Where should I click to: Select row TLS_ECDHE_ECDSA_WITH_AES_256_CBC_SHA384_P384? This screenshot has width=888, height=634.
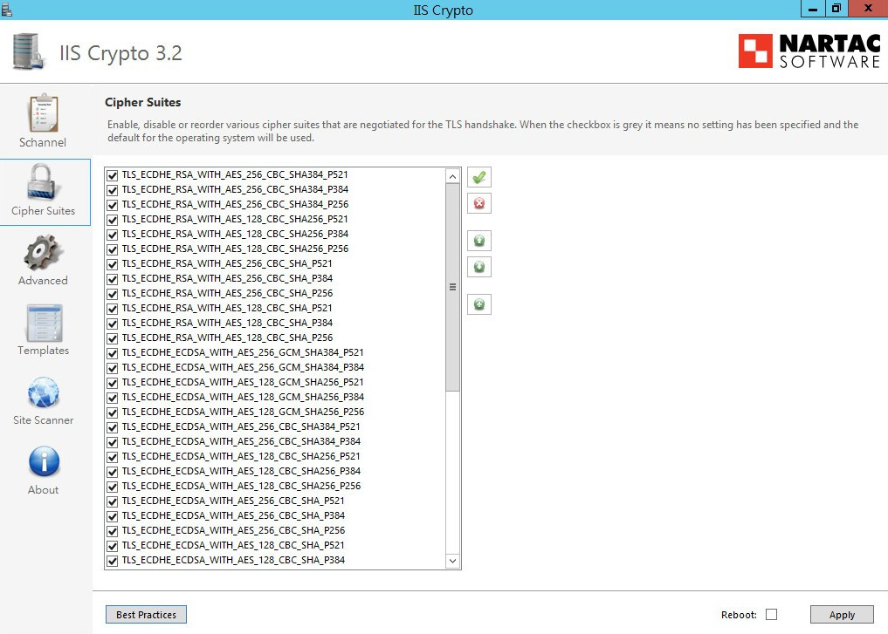click(275, 442)
